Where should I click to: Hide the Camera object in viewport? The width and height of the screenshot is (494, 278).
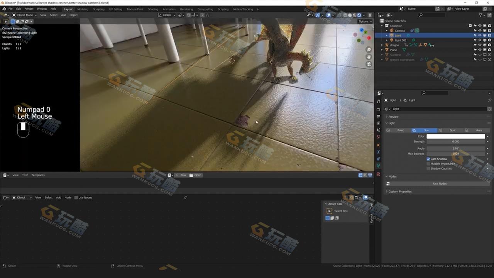[x=480, y=31]
